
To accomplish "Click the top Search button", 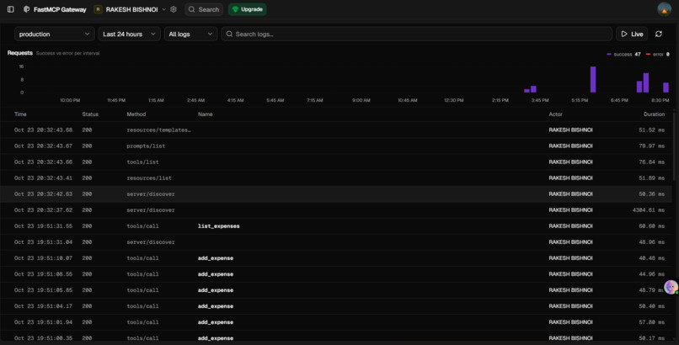I will click(204, 9).
